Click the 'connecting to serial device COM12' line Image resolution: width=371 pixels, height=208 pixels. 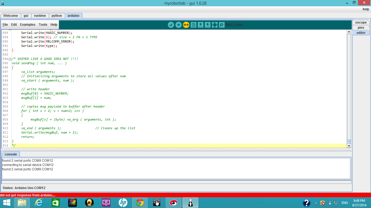[x=28, y=165]
